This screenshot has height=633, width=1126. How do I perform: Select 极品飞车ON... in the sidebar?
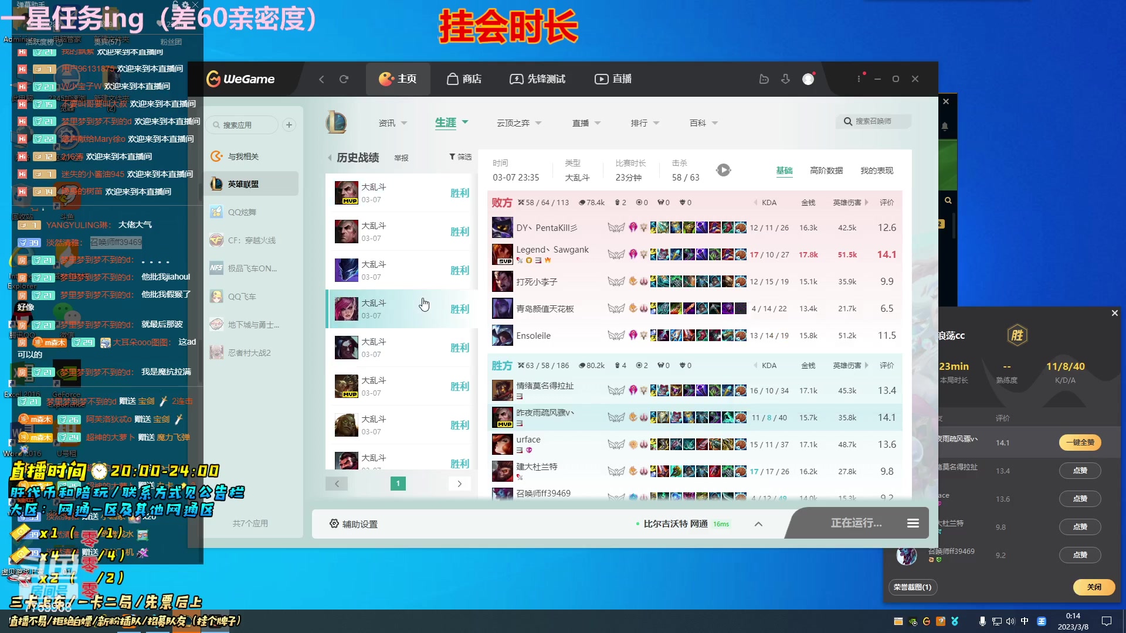(252, 268)
